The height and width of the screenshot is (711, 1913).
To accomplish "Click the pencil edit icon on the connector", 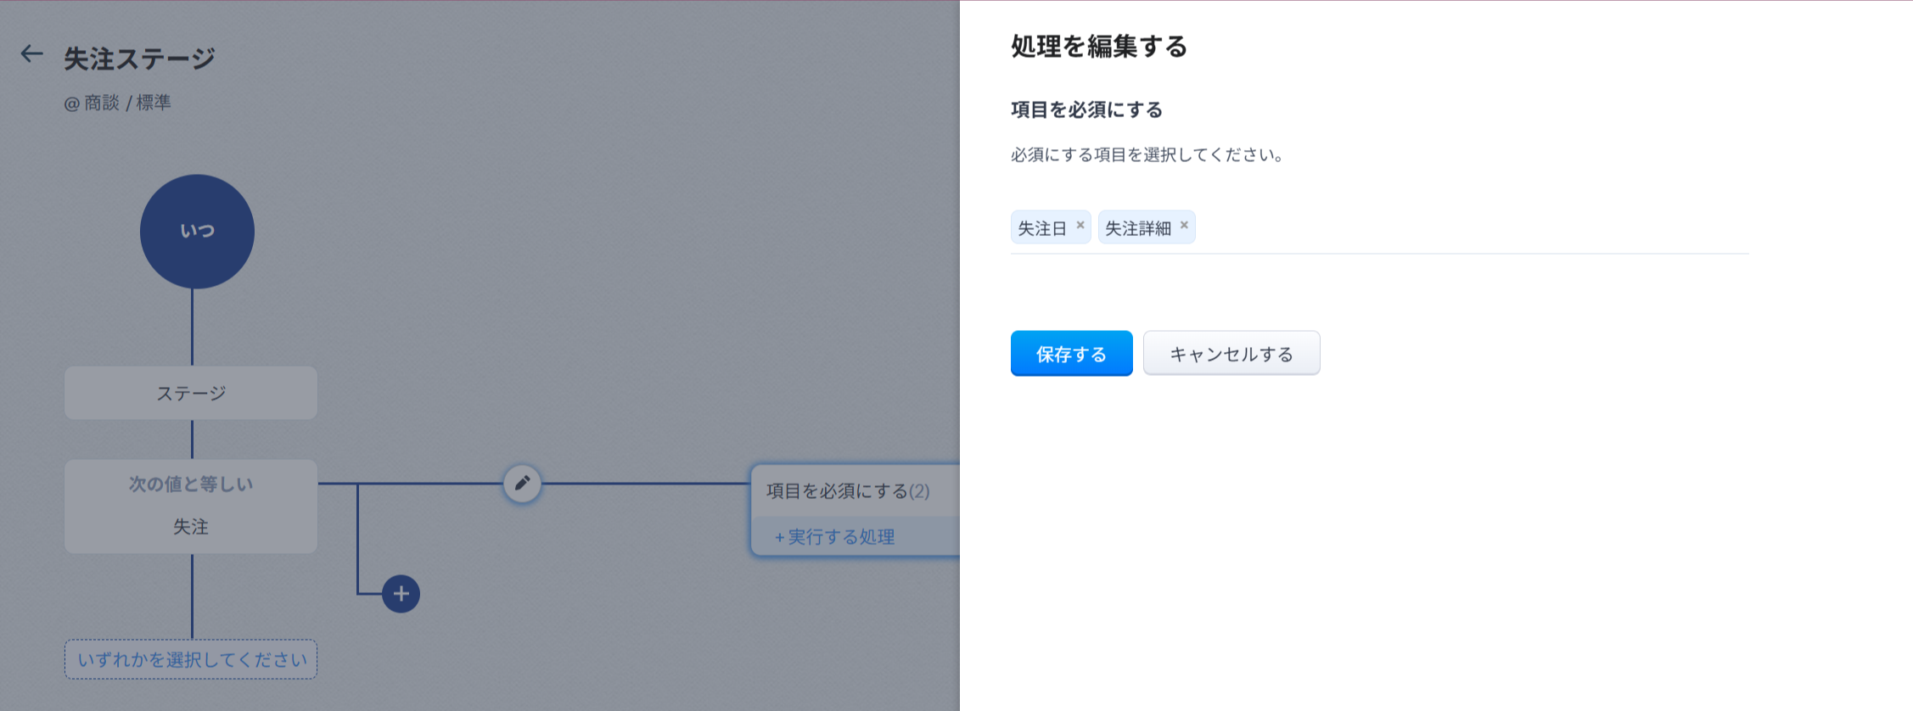I will (522, 484).
